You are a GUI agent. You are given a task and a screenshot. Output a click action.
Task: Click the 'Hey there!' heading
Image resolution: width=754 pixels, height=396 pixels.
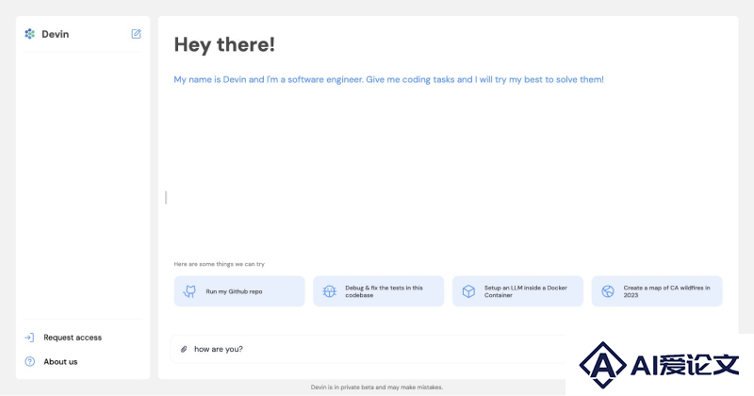coord(224,44)
